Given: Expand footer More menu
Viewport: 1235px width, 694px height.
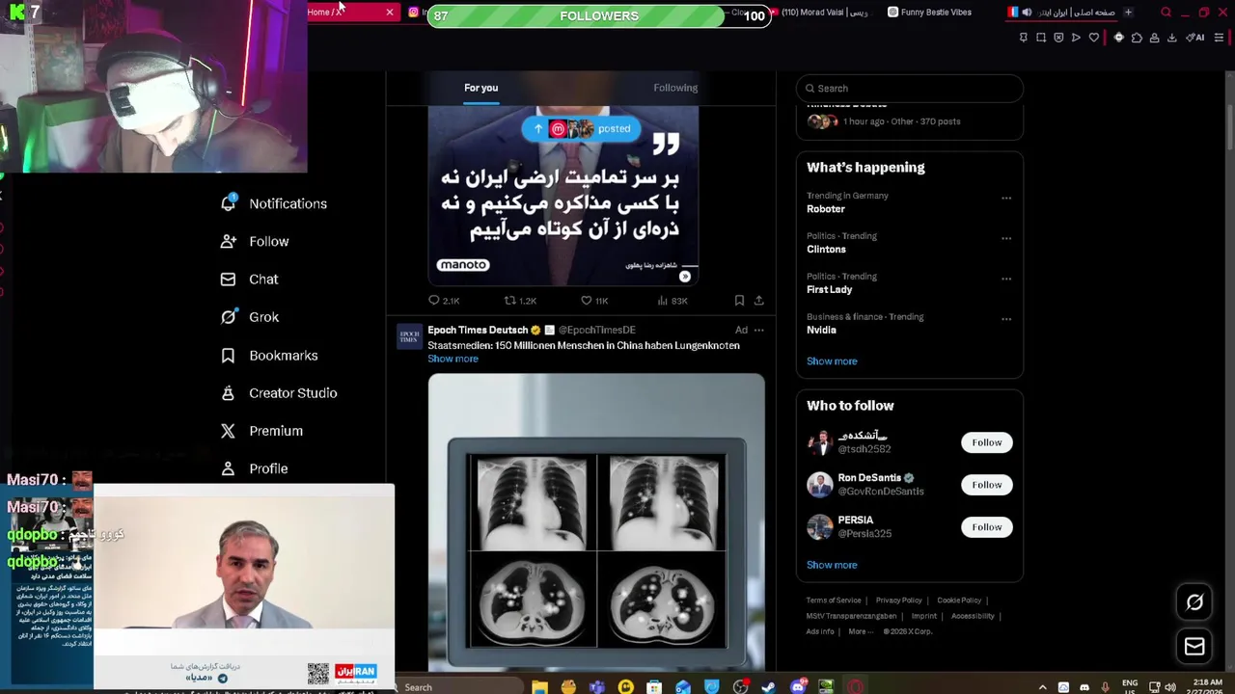Looking at the screenshot, I should (x=861, y=631).
